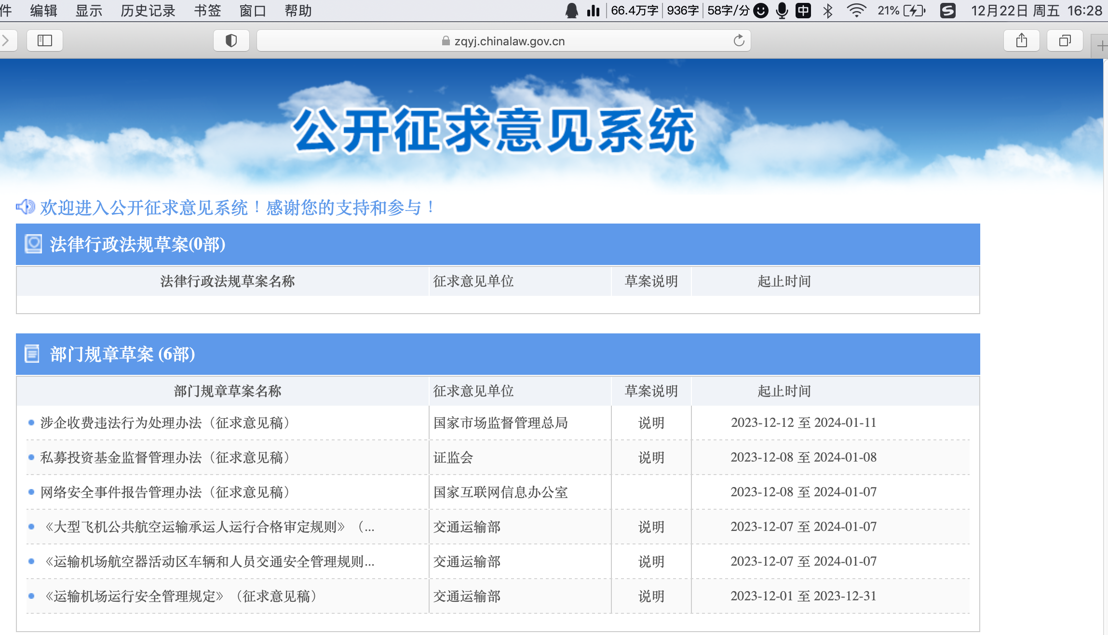Open the 窗口 menu

point(253,11)
